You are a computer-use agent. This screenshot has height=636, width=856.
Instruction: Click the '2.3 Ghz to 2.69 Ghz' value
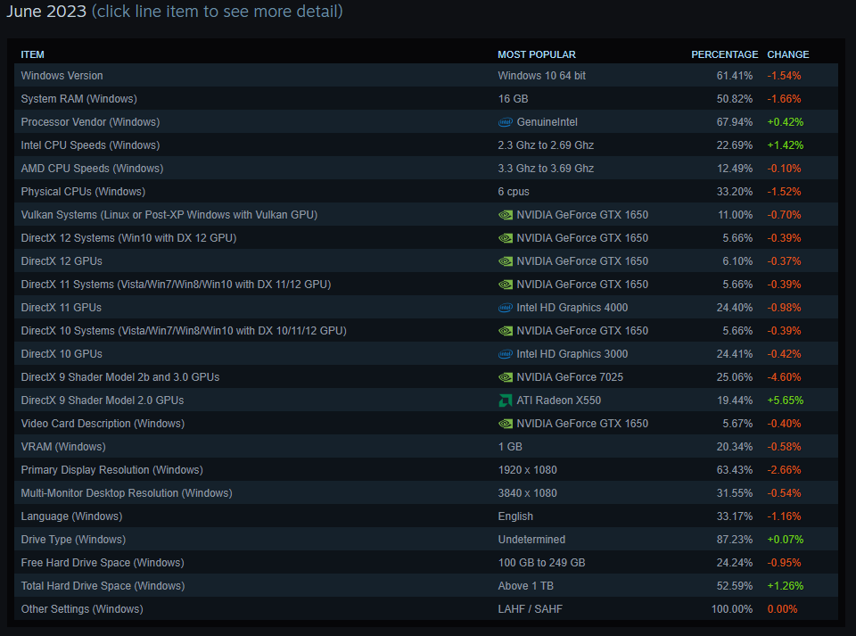[546, 145]
